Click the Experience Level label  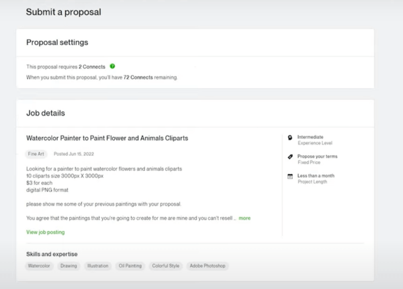315,143
